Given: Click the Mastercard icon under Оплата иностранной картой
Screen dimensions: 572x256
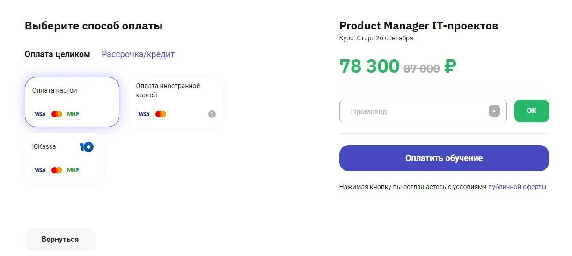Looking at the screenshot, I should 161,114.
